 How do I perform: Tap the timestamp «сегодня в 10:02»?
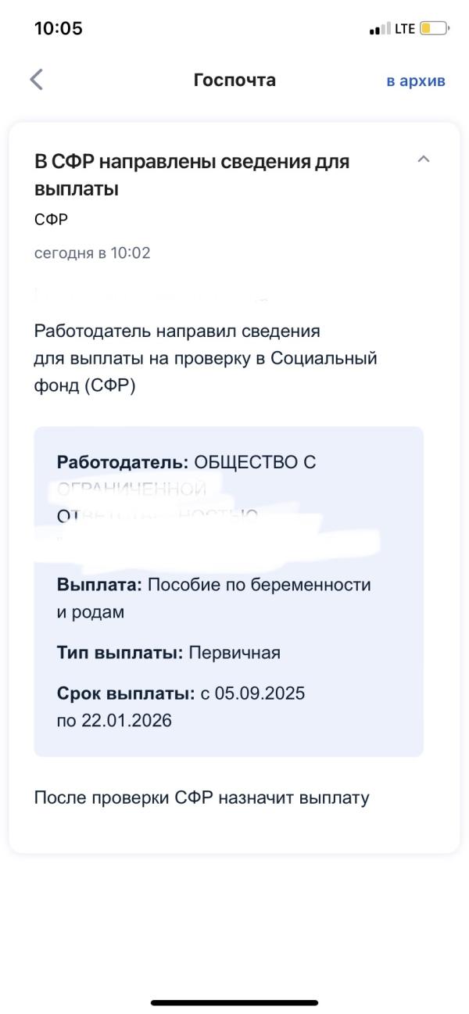pos(92,253)
